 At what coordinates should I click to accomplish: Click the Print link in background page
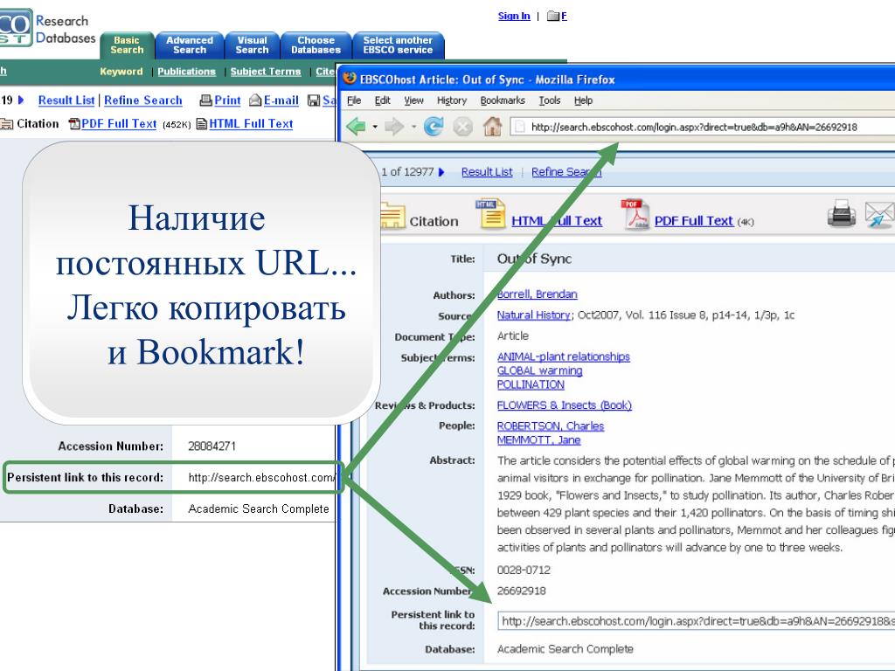click(x=227, y=100)
